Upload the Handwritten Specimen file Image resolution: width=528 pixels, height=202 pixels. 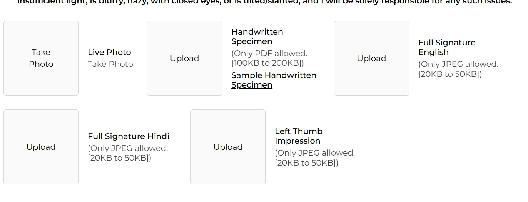coord(184,58)
